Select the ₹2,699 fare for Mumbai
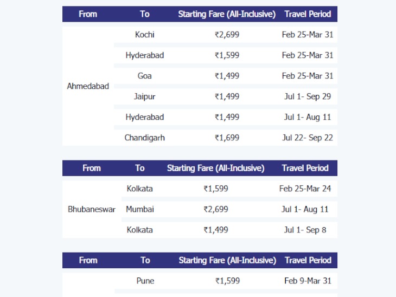Viewport: 396px width, 297px height. [x=216, y=209]
